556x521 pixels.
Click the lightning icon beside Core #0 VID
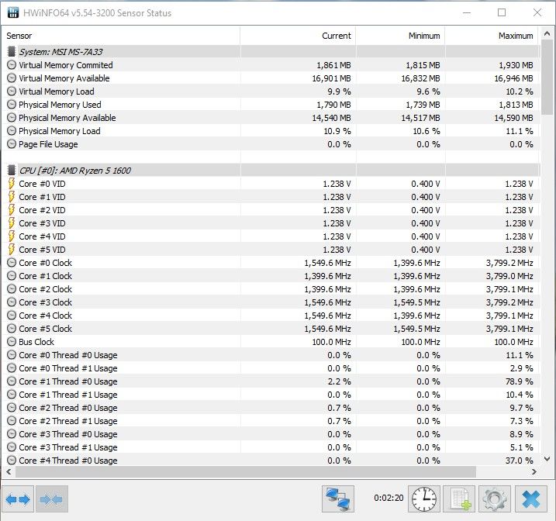12,184
